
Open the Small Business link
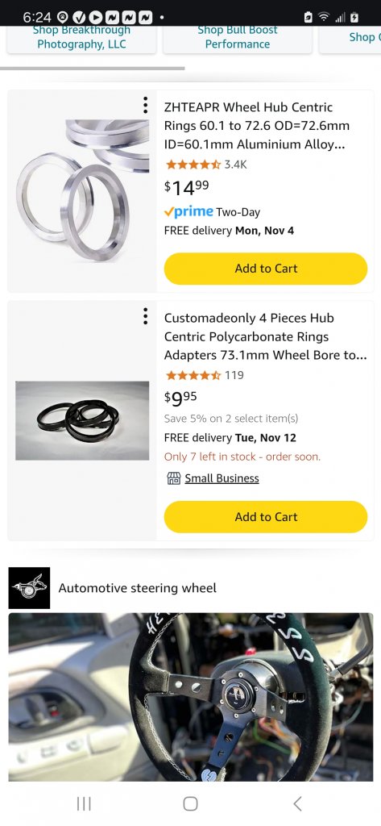tap(222, 478)
